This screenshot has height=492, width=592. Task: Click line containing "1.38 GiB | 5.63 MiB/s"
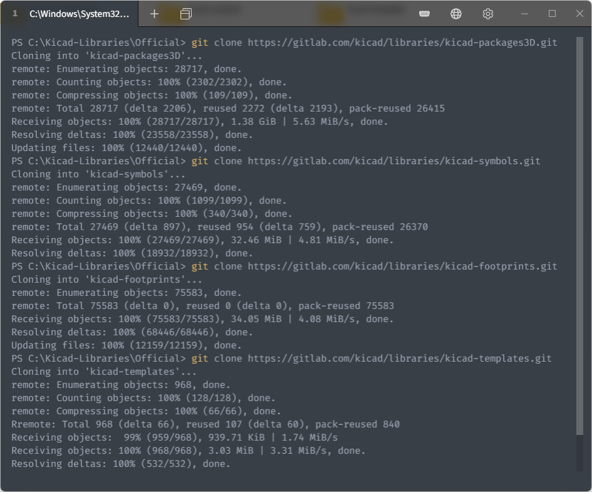tap(199, 122)
